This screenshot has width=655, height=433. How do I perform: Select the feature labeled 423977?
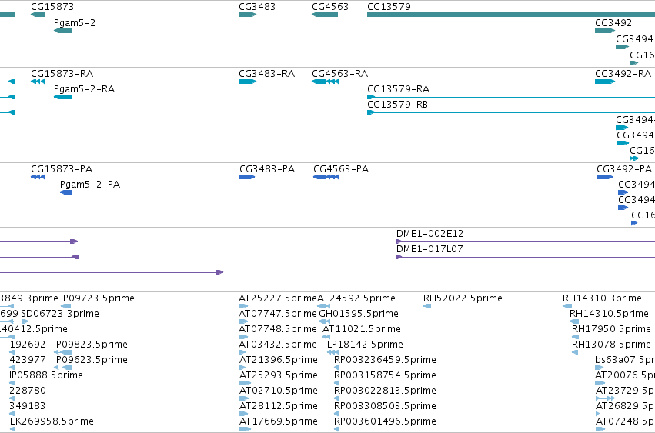tap(27, 360)
